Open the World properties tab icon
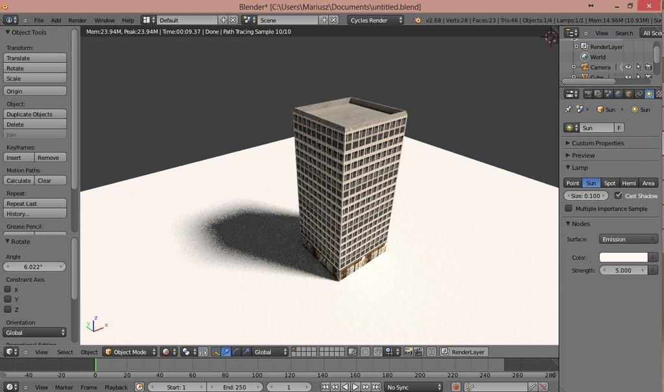The image size is (664, 392). tap(618, 94)
